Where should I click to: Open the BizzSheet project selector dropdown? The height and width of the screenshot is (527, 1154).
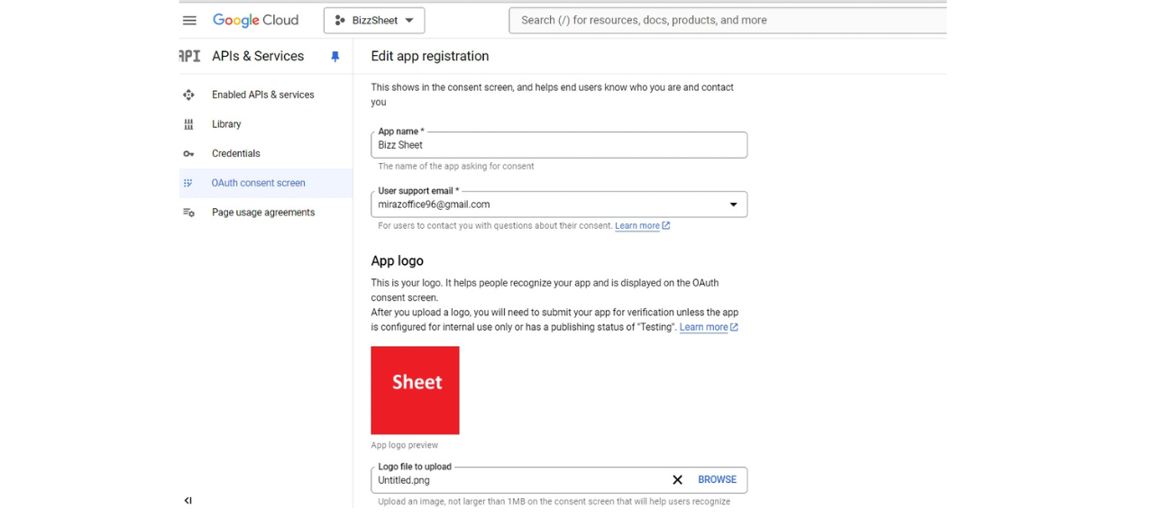[x=374, y=21]
